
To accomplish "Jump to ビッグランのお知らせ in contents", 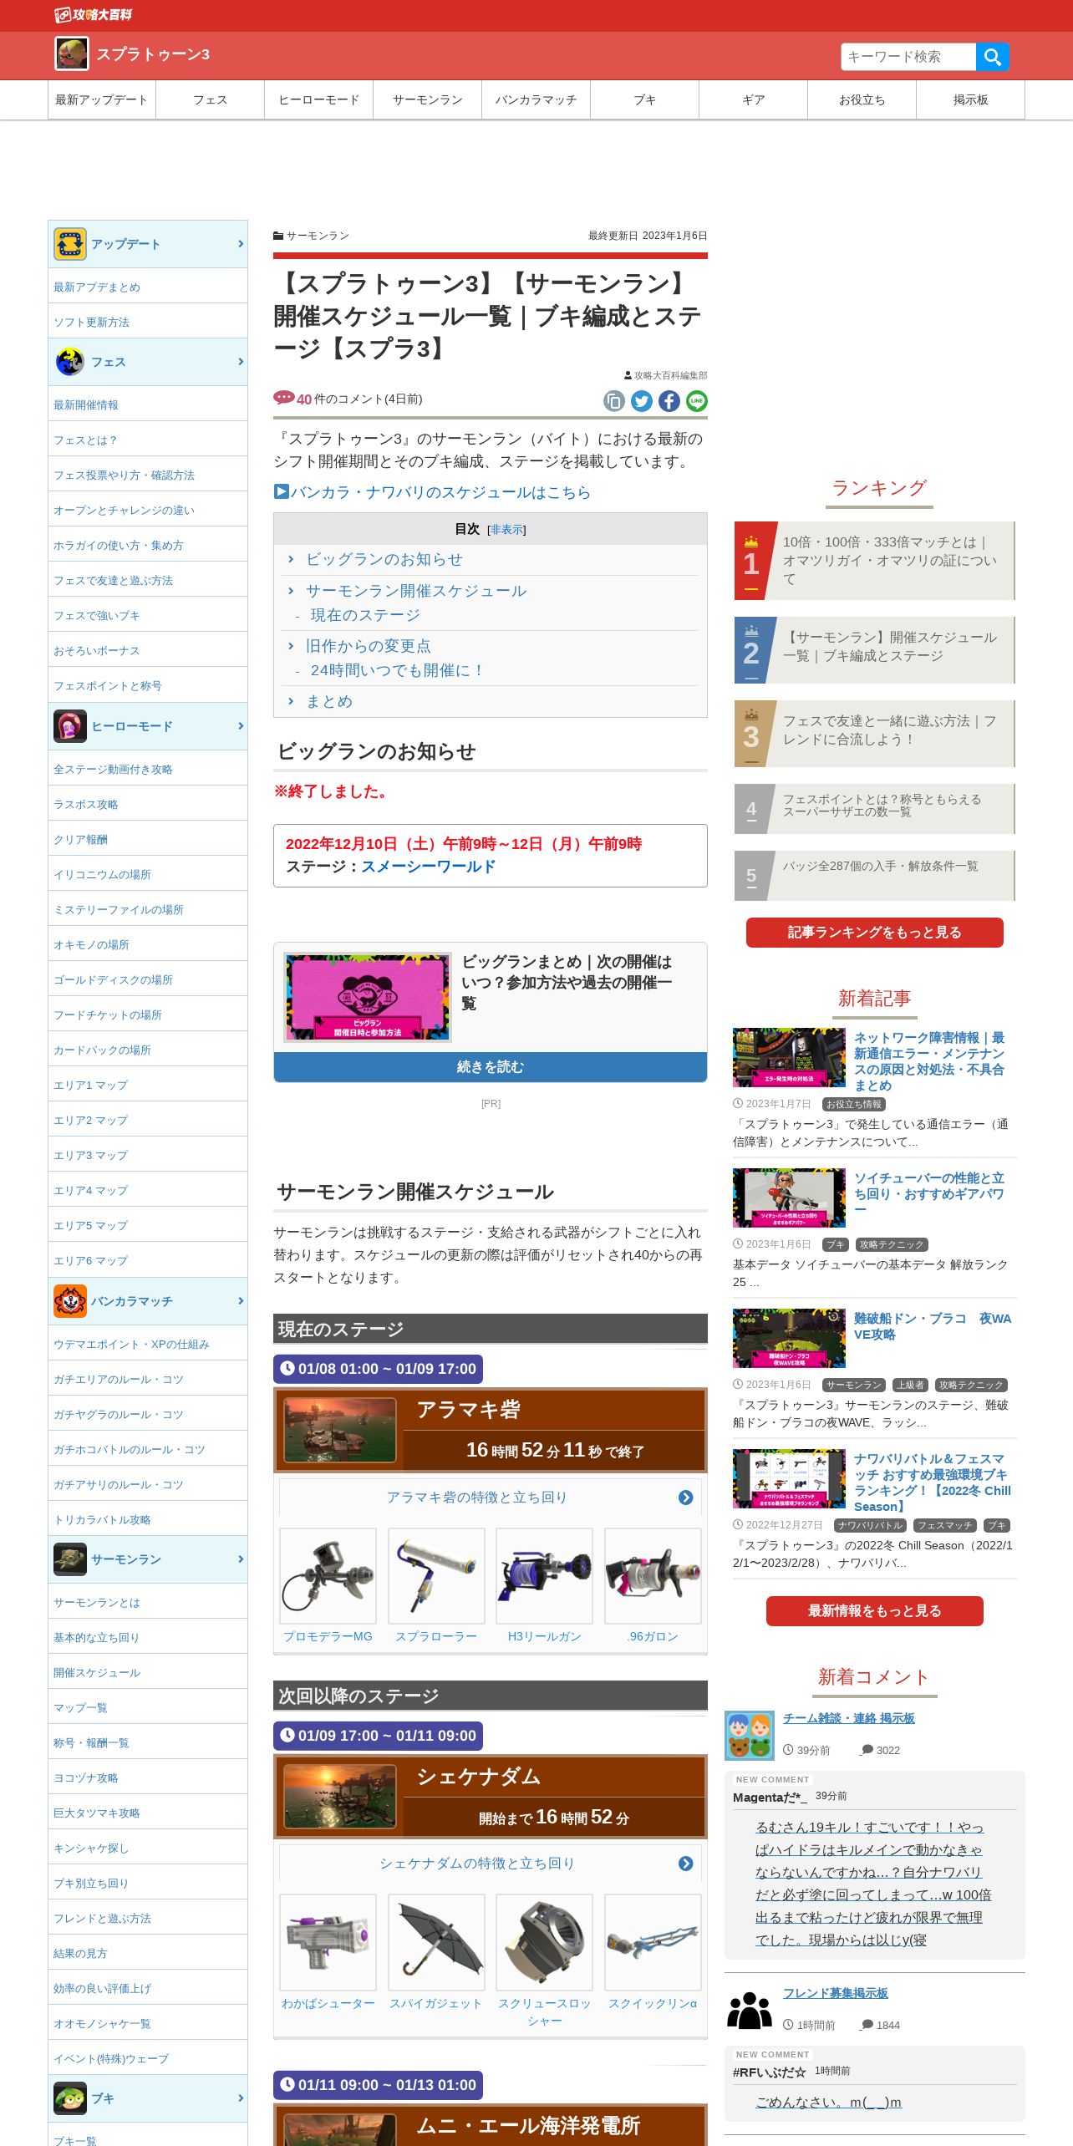I will [384, 560].
